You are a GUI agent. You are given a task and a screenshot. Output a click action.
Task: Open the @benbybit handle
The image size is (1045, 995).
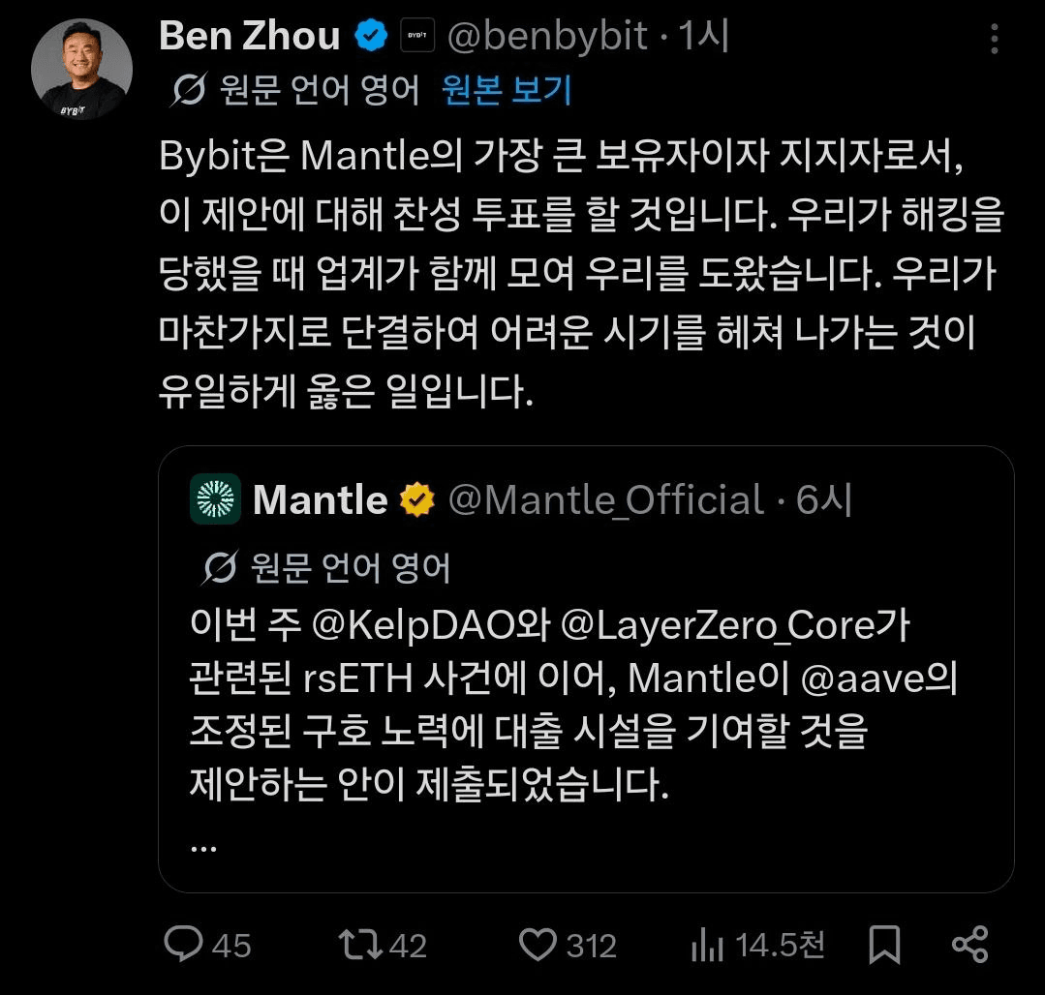(546, 36)
